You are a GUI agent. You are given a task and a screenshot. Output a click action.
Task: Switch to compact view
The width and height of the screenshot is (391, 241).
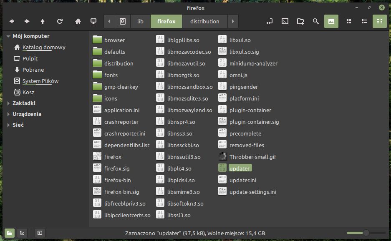[380, 21]
